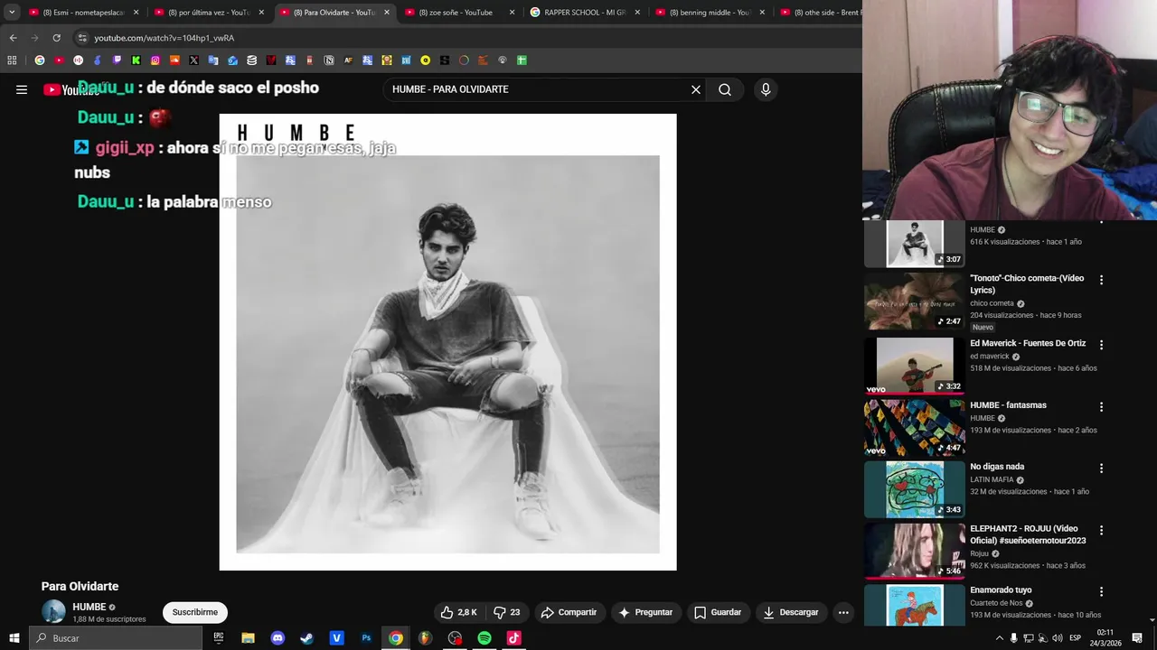The height and width of the screenshot is (650, 1157).
Task: Open the tab search dropdown arrow
Action: tap(12, 13)
